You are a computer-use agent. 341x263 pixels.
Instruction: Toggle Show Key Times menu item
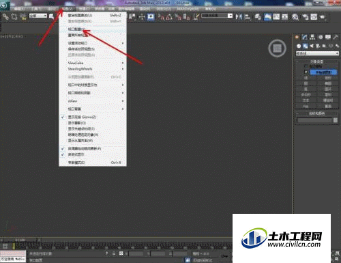(93, 129)
